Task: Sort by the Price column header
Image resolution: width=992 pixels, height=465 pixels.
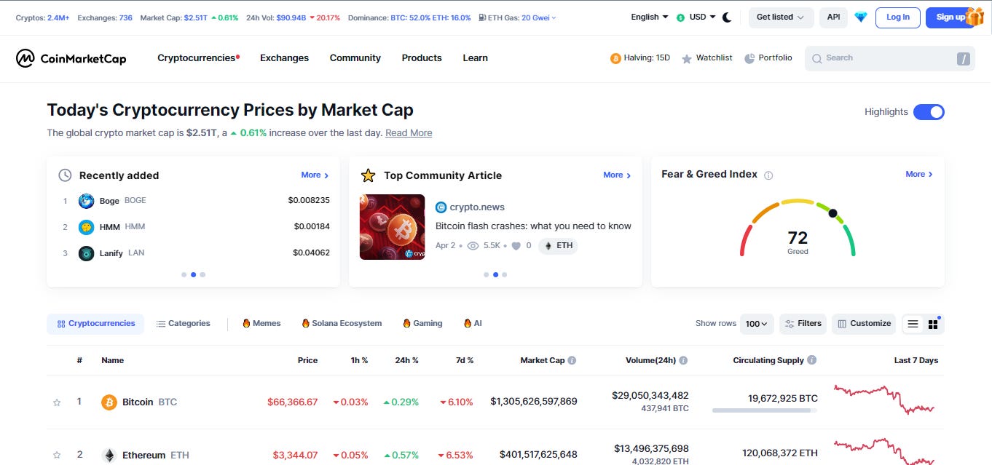Action: click(x=307, y=360)
